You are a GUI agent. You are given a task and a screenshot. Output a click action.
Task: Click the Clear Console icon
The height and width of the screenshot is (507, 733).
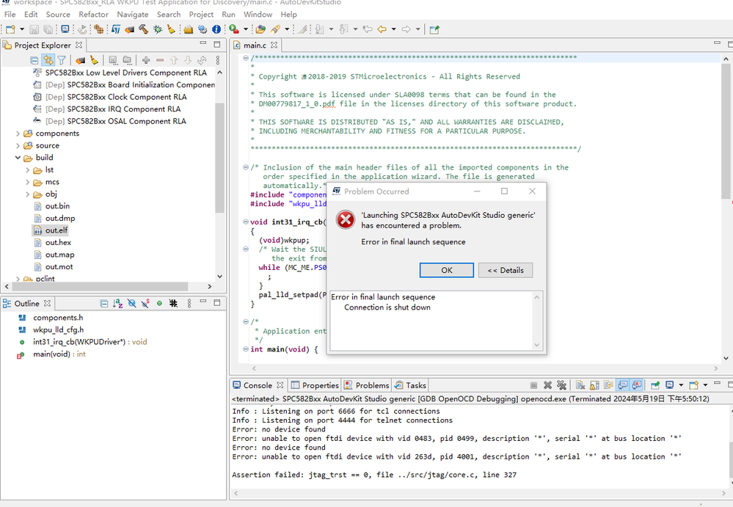[x=580, y=385]
